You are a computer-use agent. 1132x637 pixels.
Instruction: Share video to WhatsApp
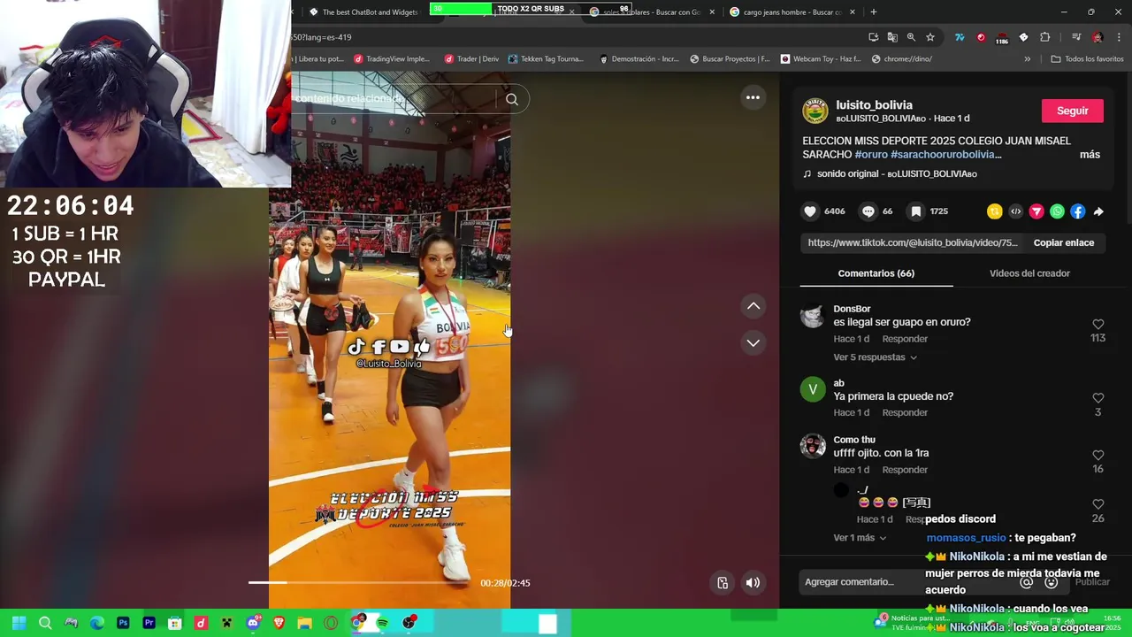point(1057,211)
